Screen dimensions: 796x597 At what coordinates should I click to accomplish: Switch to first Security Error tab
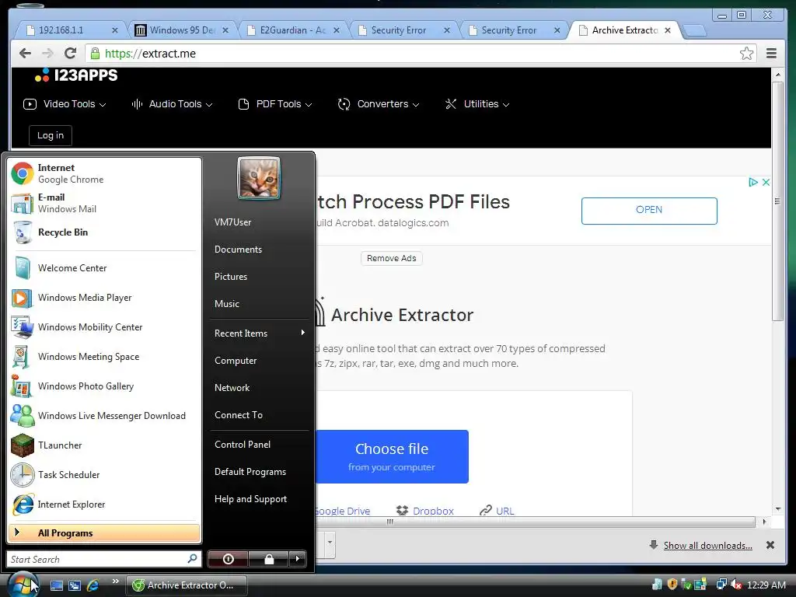click(x=402, y=30)
